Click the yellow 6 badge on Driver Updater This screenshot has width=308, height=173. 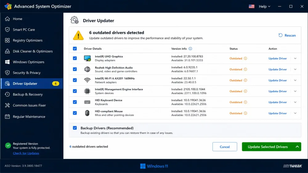click(x=55, y=84)
